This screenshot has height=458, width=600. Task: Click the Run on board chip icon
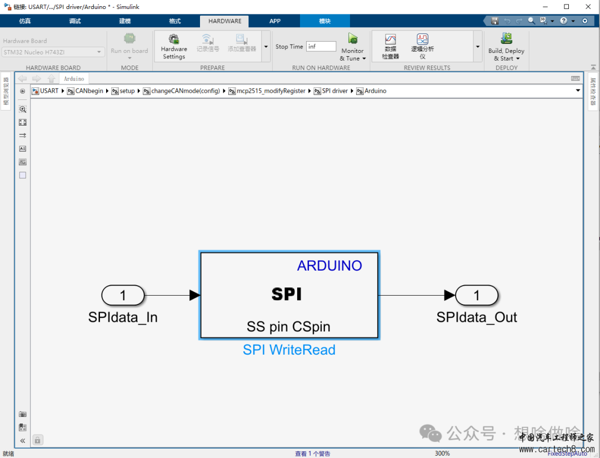tap(129, 38)
